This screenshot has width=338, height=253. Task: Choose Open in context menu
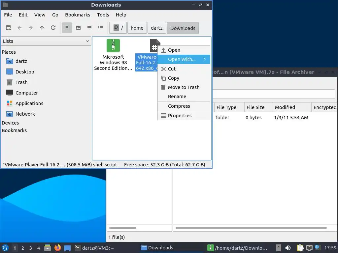point(184,50)
